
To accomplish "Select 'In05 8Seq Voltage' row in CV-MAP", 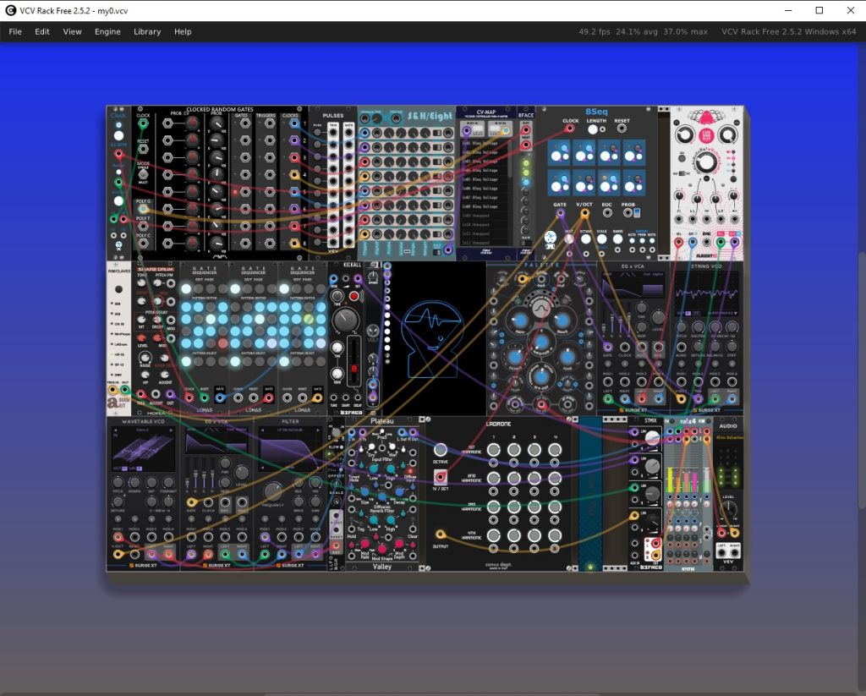I will coord(485,179).
